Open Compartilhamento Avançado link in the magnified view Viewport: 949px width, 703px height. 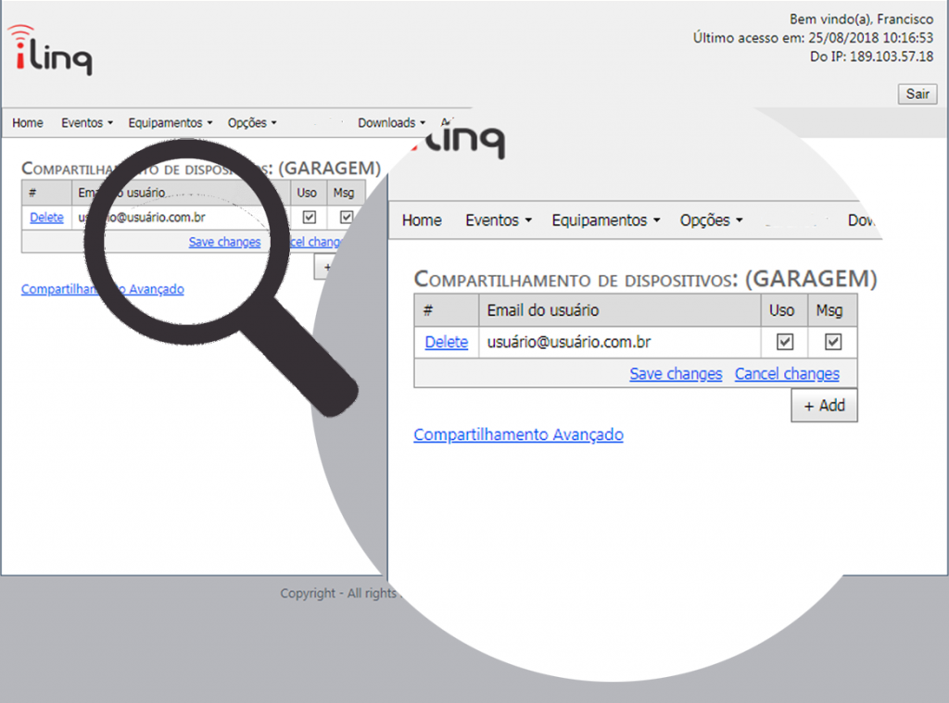(518, 434)
